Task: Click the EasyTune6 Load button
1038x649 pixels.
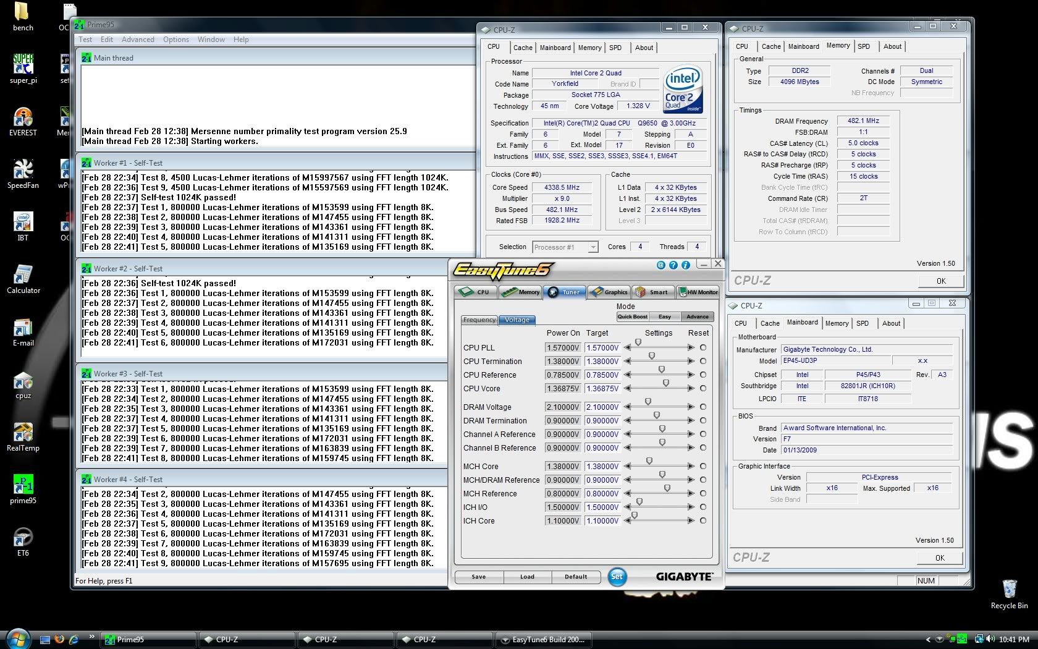Action: pyautogui.click(x=527, y=577)
